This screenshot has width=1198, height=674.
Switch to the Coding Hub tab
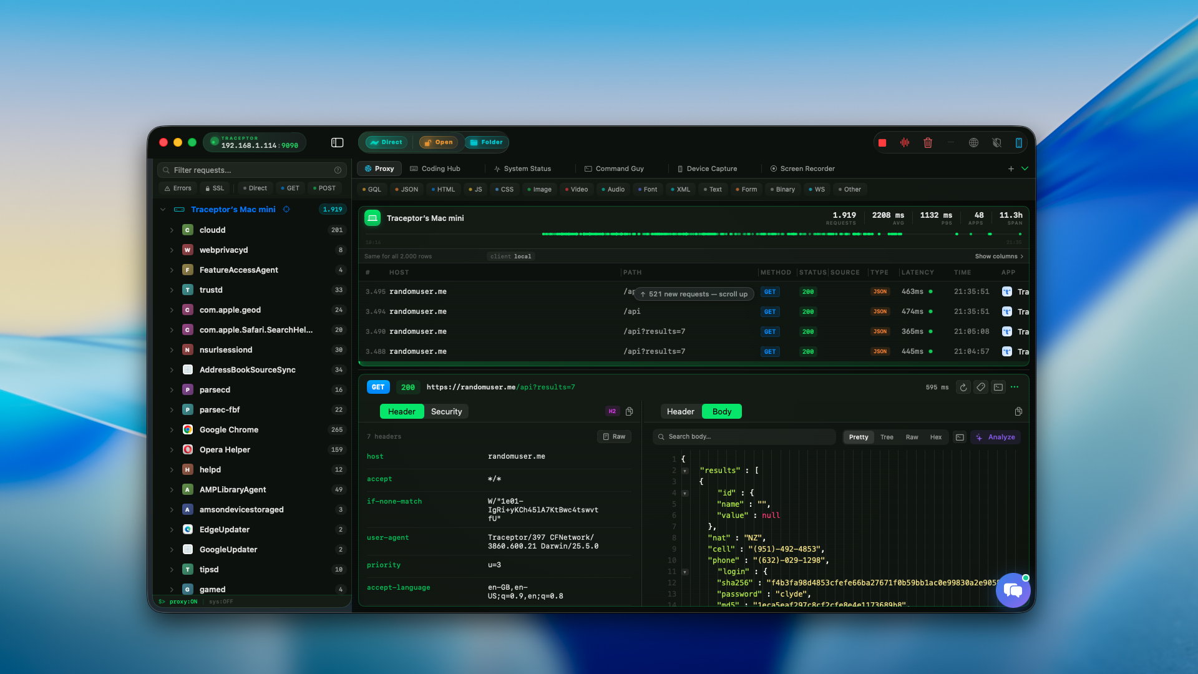click(x=435, y=168)
